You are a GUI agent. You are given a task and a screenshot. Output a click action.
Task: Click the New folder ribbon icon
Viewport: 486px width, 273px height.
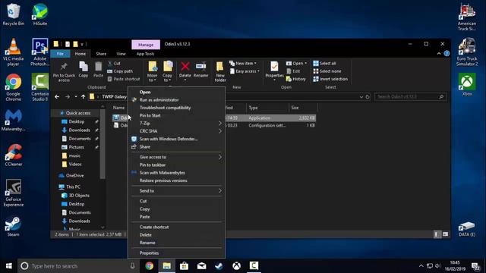[220, 72]
